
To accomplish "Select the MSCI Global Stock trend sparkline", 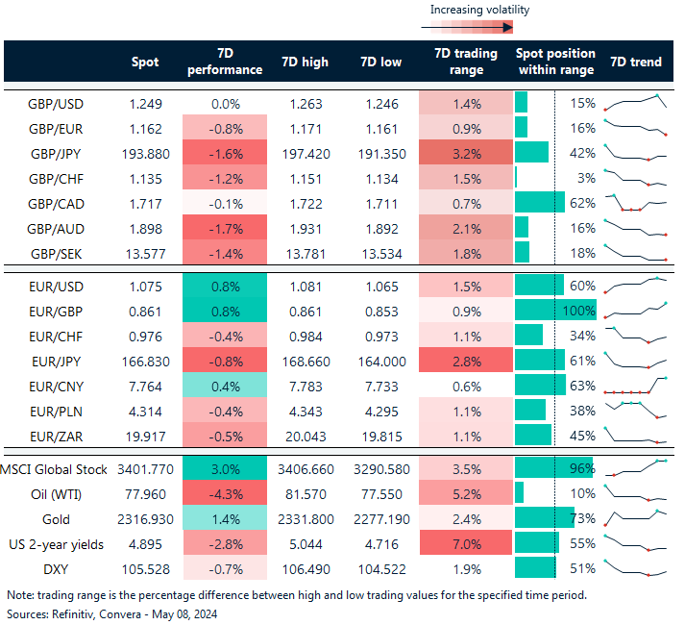I will pyautogui.click(x=635, y=468).
